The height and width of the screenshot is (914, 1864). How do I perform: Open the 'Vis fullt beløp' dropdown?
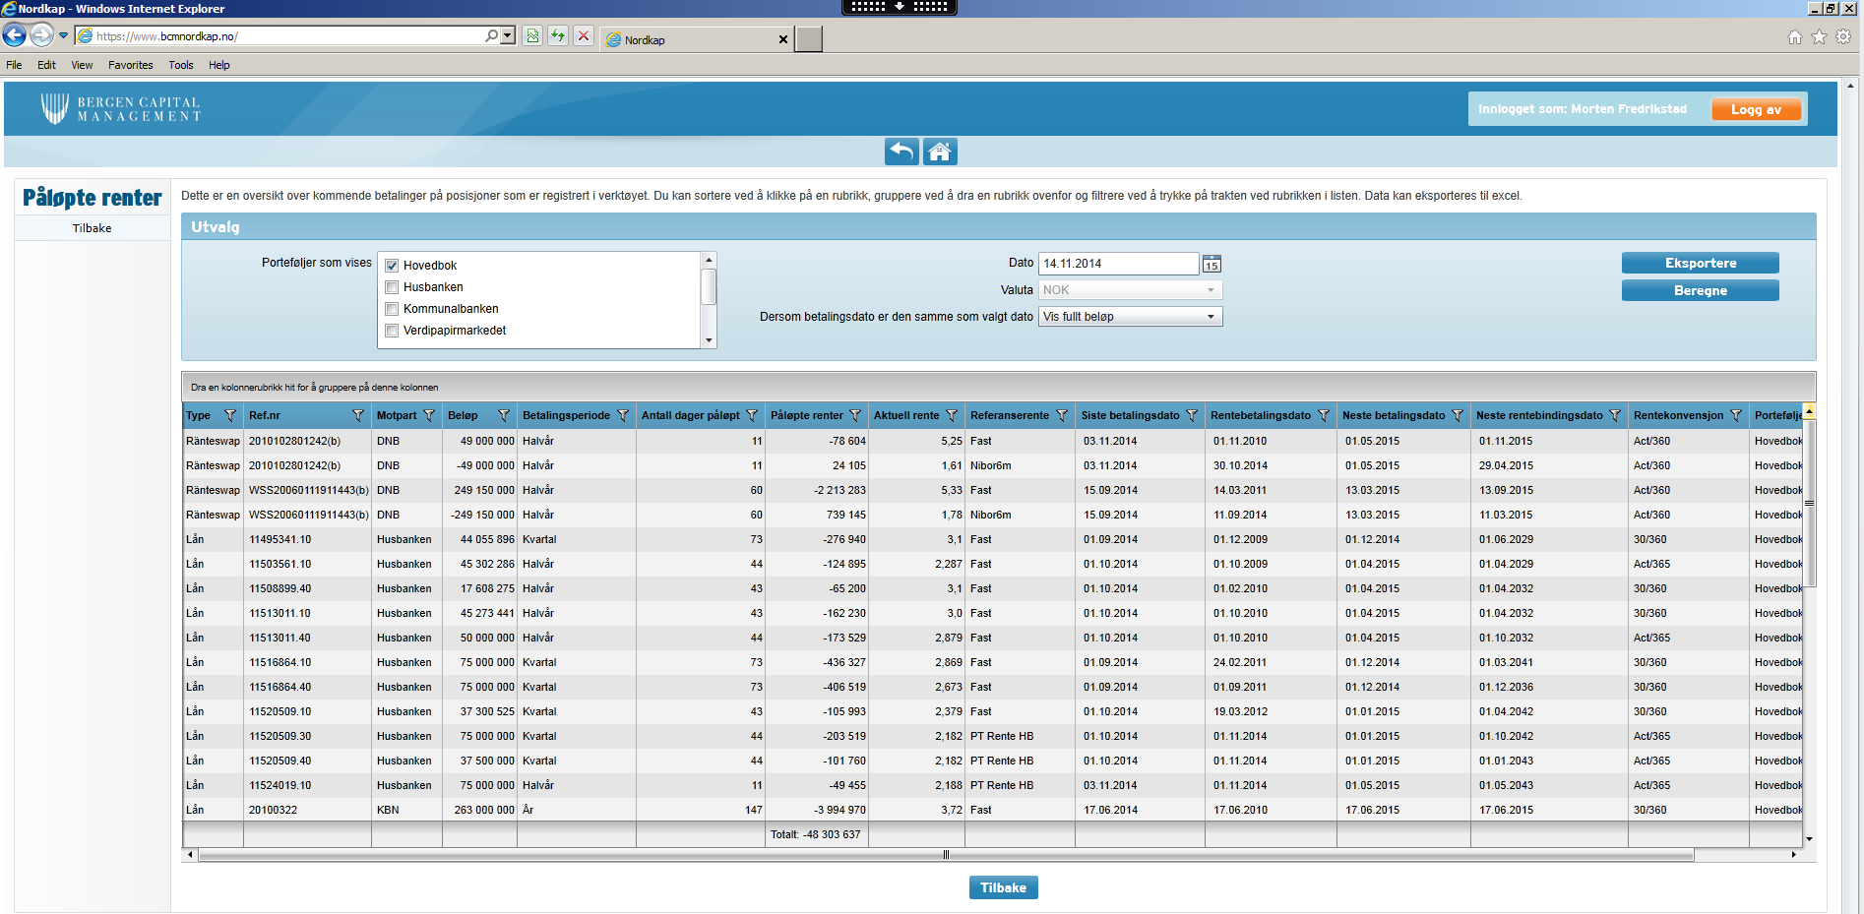tap(1130, 317)
